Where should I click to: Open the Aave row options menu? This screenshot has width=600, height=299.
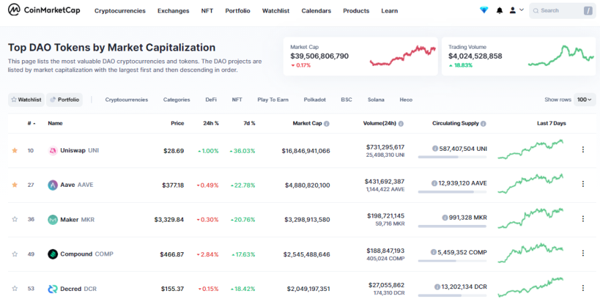tap(583, 184)
